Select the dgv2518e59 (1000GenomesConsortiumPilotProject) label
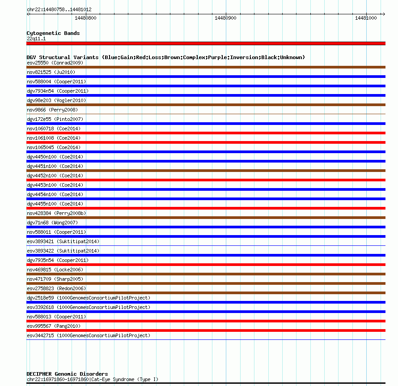 tap(89, 298)
